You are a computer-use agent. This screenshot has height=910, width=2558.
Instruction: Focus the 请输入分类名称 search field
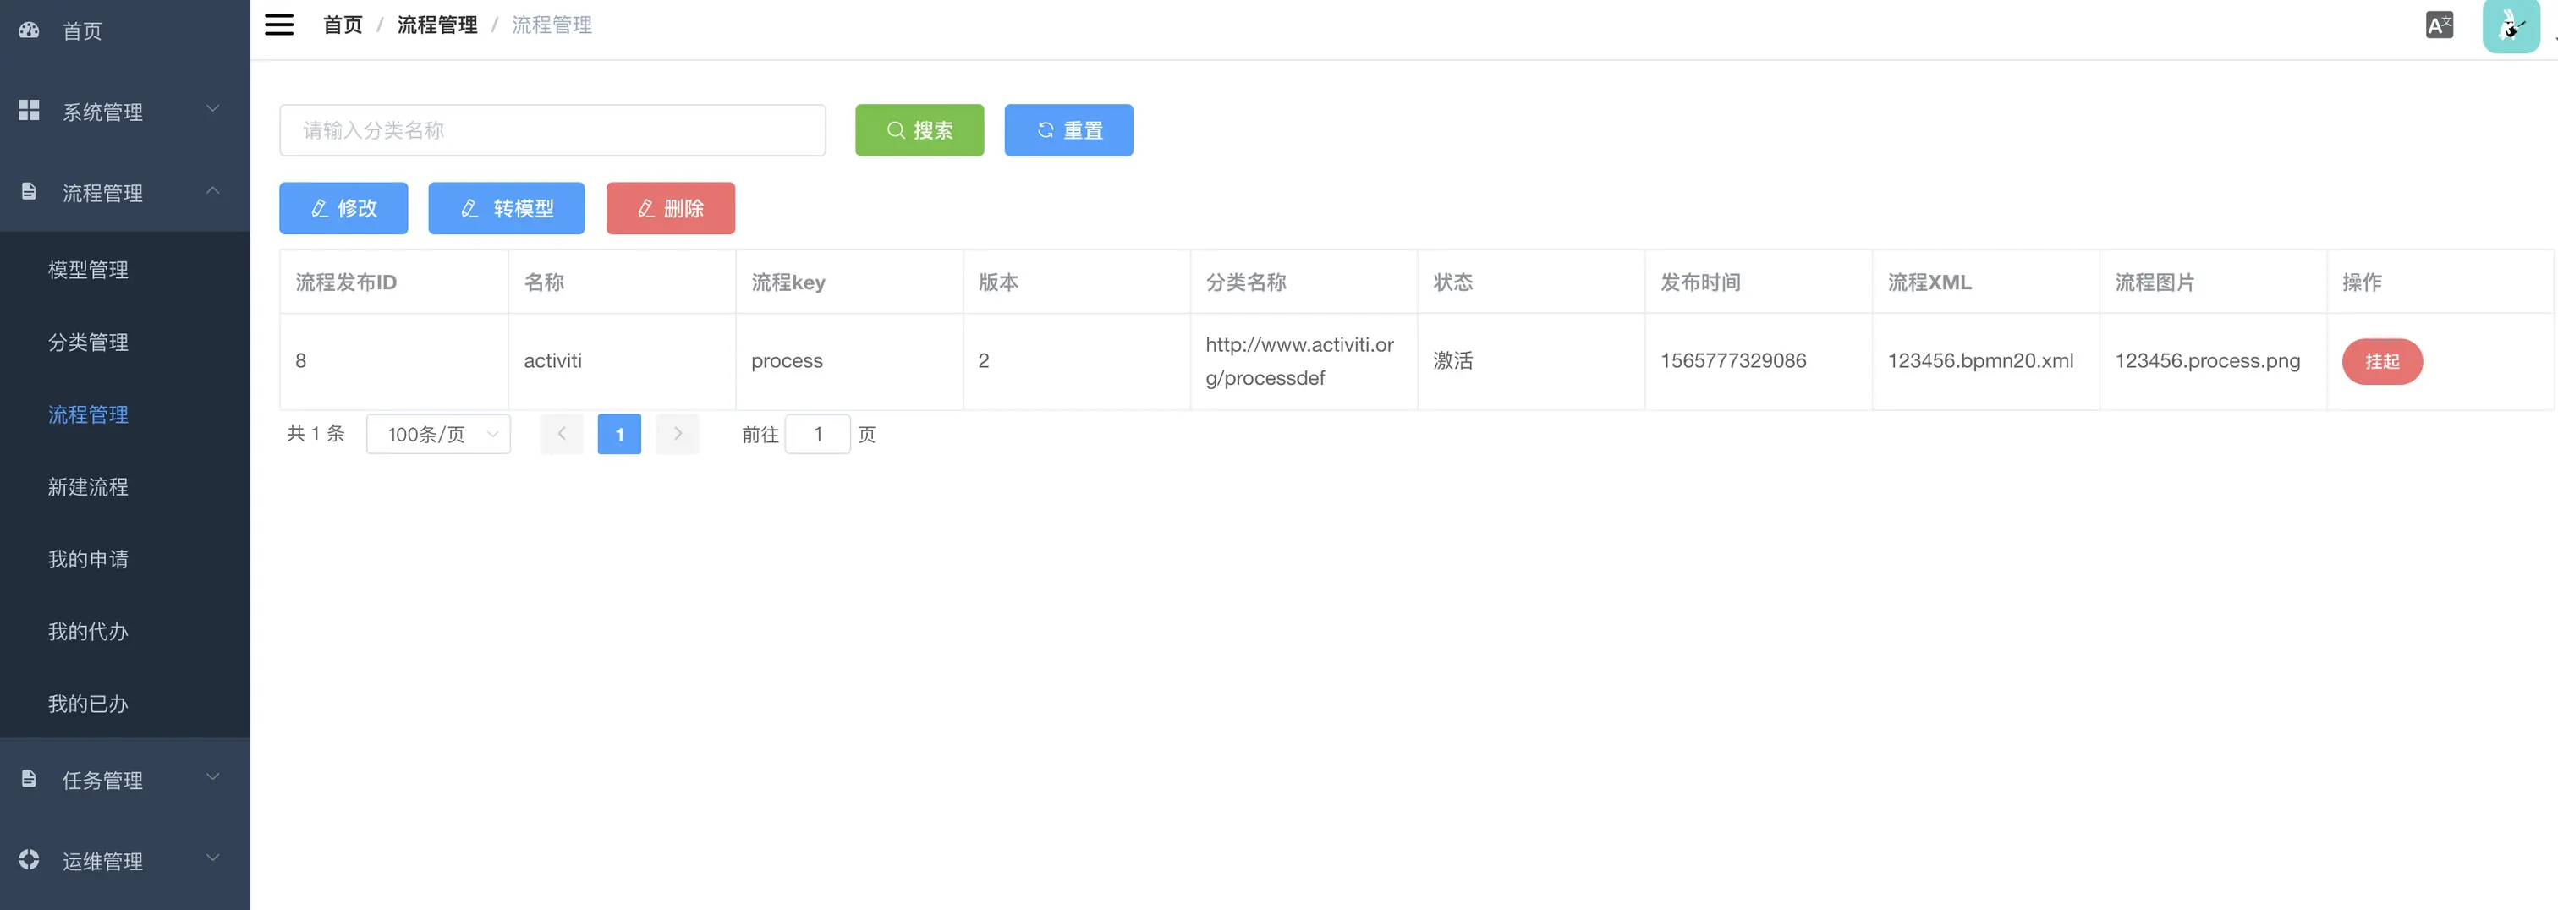[x=552, y=130]
